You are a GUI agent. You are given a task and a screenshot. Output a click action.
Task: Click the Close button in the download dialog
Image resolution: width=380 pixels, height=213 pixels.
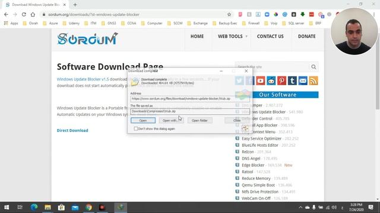[x=237, y=120]
